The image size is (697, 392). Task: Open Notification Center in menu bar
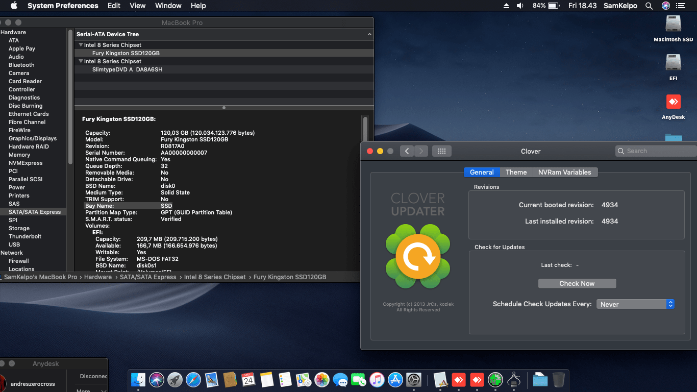pos(681,6)
